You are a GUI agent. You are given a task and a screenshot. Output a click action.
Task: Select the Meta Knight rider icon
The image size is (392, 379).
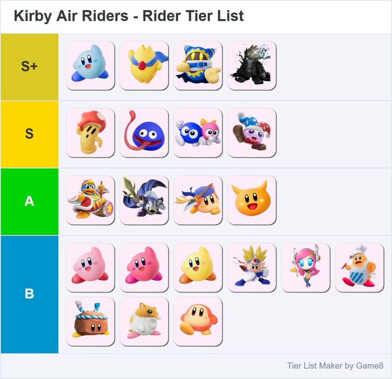144,200
